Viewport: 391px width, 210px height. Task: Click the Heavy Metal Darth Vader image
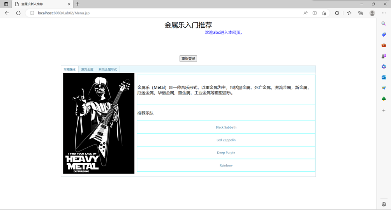point(99,123)
